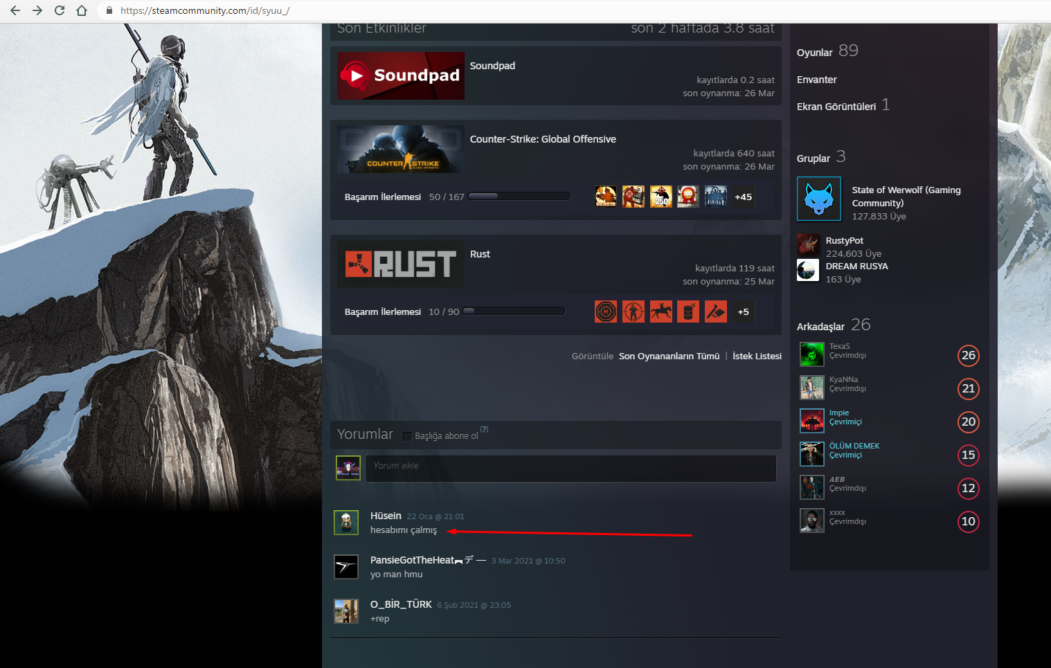This screenshot has height=668, width=1051.
Task: Open fourth Rust achievement icon
Action: pos(688,312)
